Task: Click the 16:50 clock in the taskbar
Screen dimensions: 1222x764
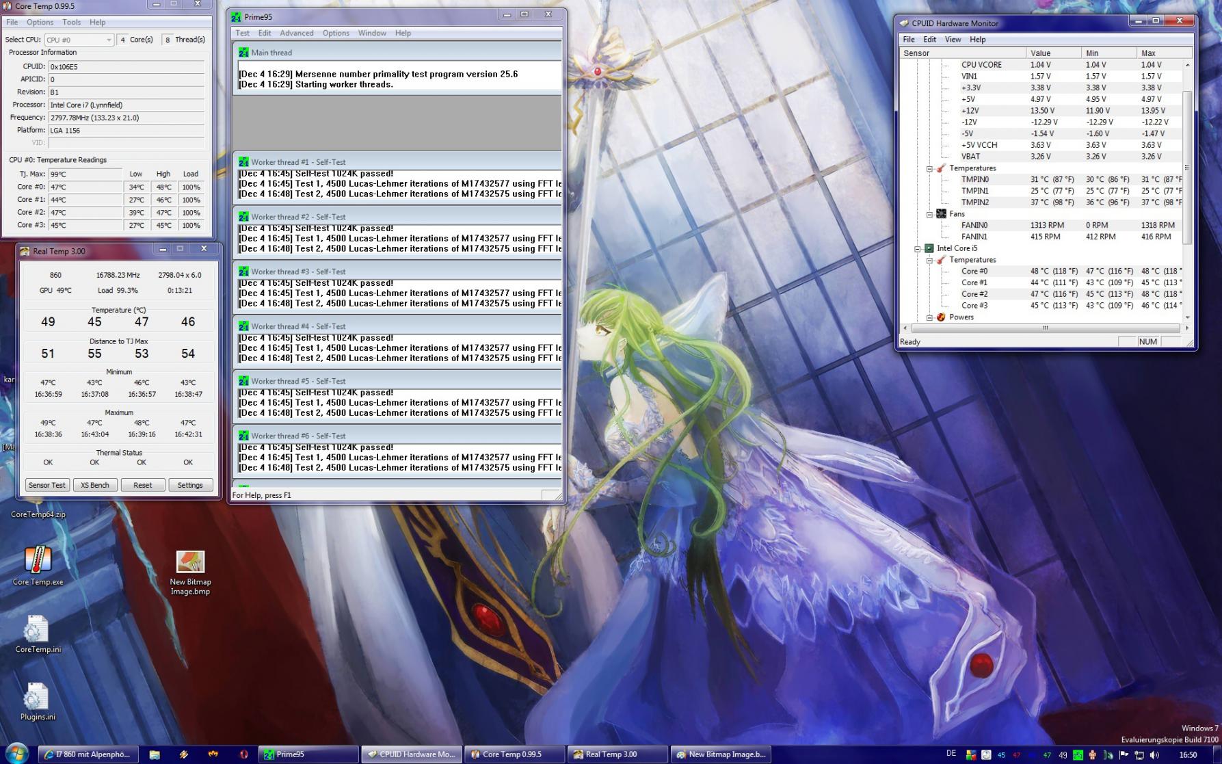Action: click(1188, 754)
